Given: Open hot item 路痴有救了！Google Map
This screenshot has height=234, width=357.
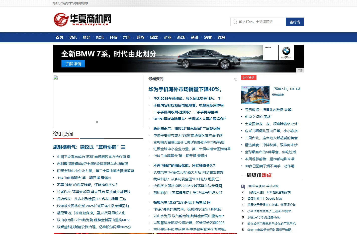Looking at the screenshot, I should tap(264, 199).
